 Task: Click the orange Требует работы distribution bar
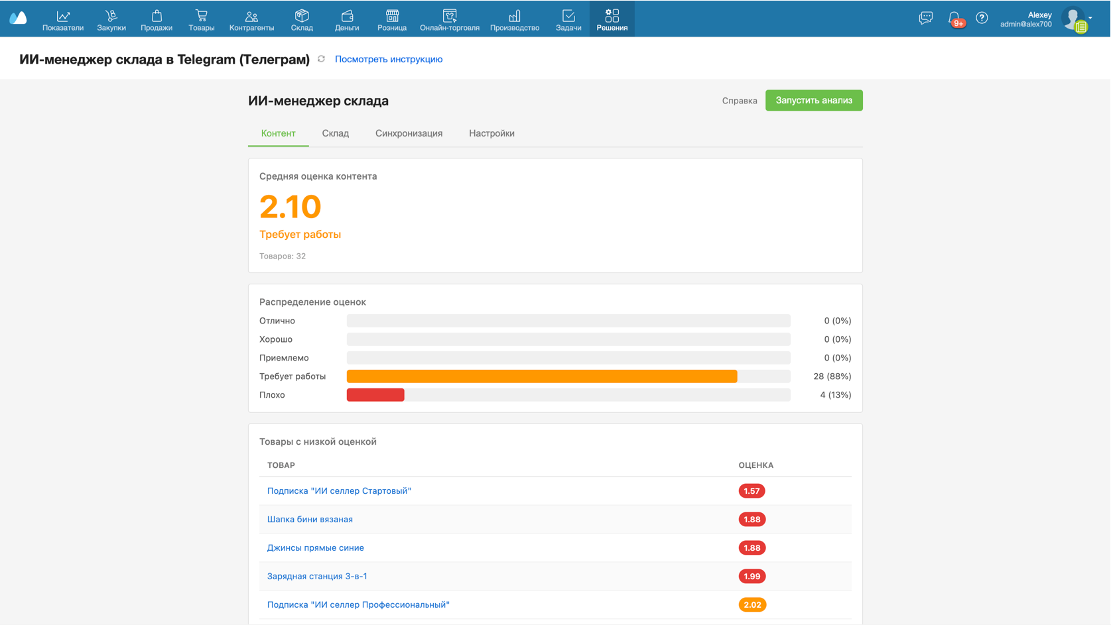point(541,376)
